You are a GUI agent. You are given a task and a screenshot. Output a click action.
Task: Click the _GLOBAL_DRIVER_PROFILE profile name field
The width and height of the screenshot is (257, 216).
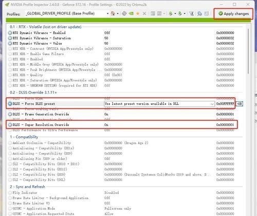point(66,13)
